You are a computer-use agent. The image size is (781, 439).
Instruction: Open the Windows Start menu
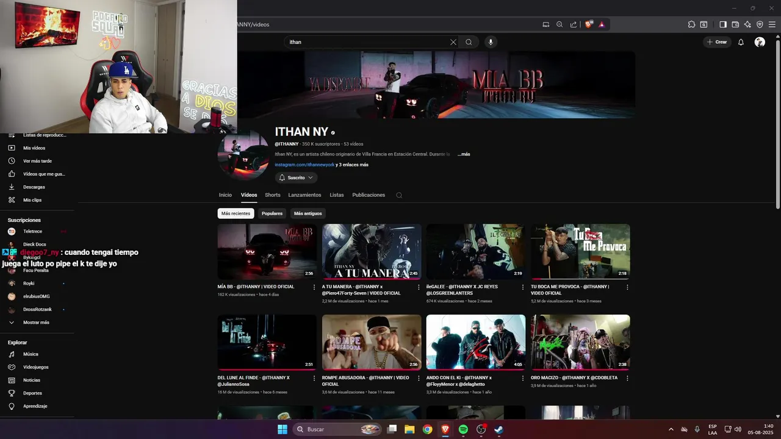coord(283,429)
